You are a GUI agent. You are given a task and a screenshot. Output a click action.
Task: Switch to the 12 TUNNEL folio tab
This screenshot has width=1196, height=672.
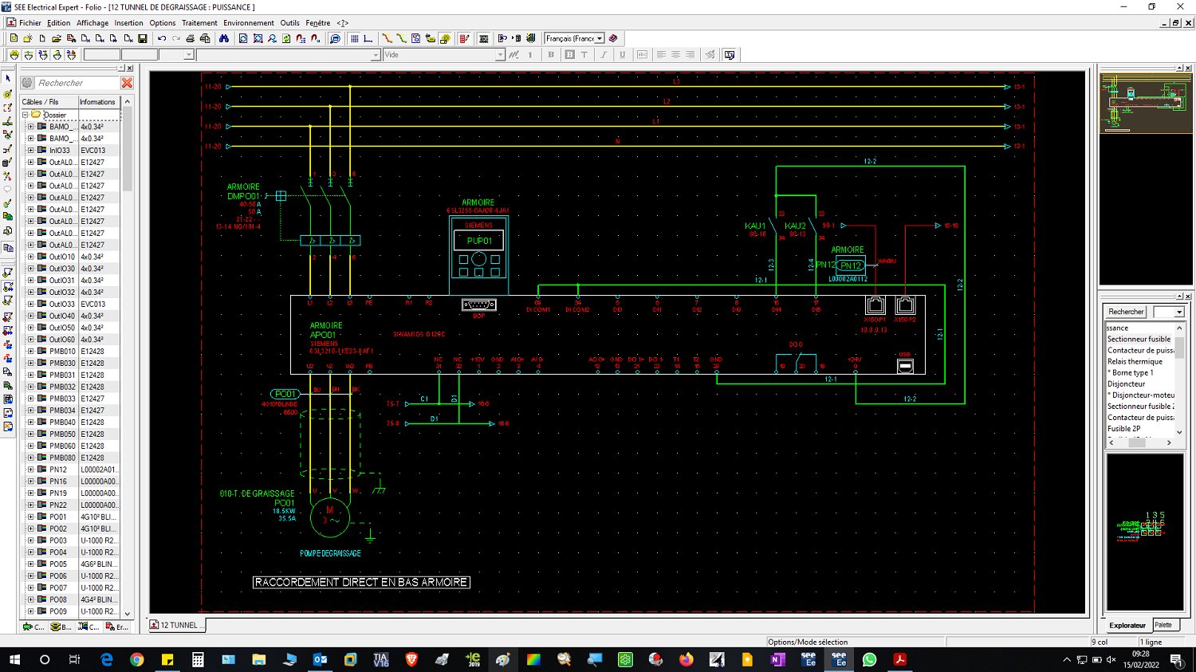(x=177, y=625)
